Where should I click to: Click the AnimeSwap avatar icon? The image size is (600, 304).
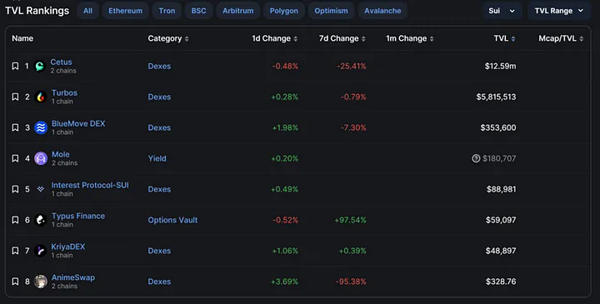(x=41, y=282)
